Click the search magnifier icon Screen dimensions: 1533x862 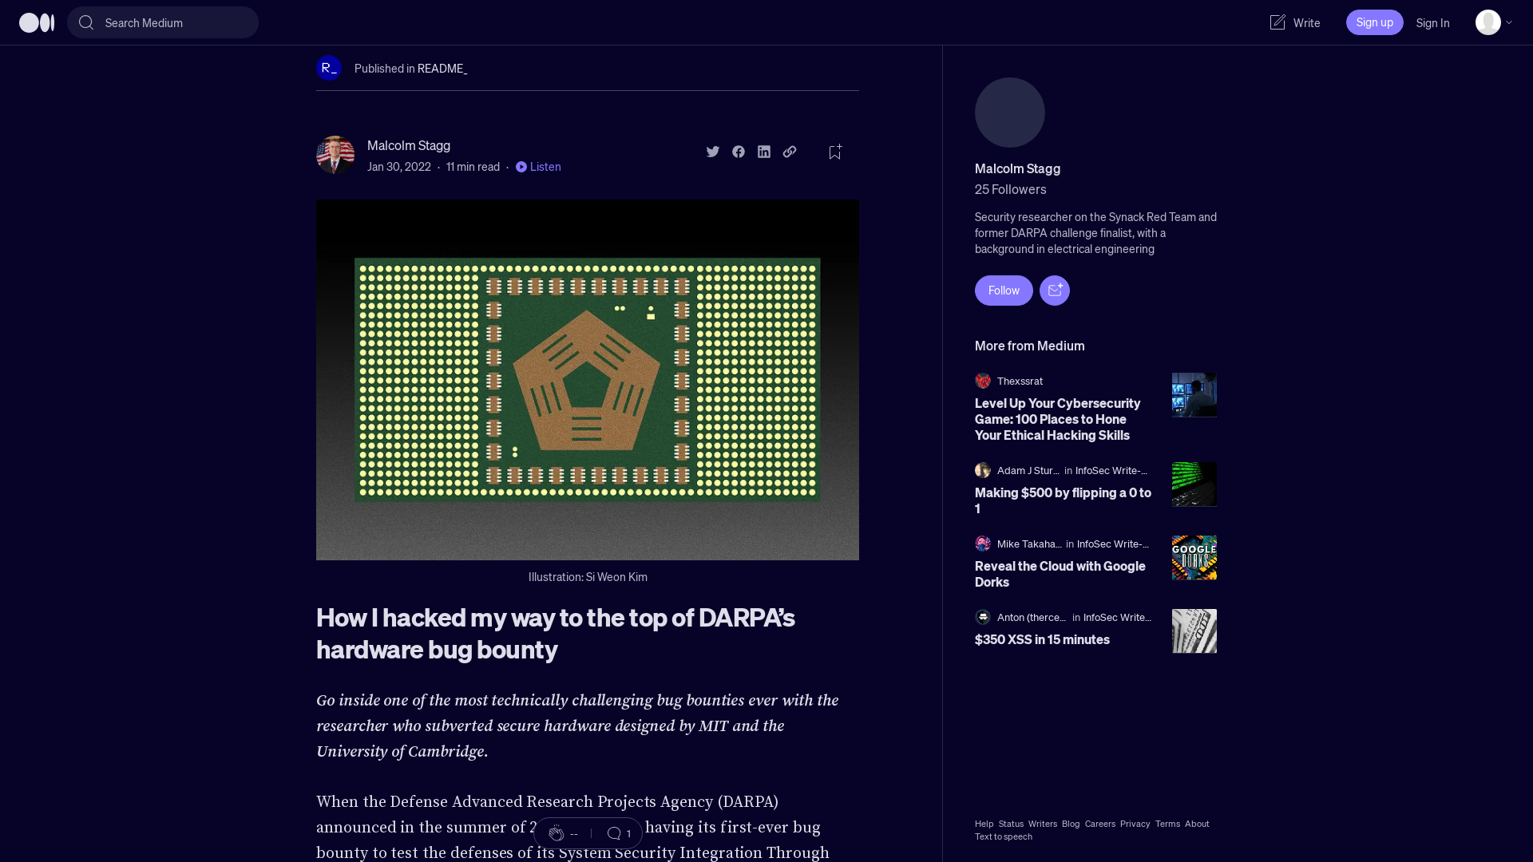(x=86, y=22)
